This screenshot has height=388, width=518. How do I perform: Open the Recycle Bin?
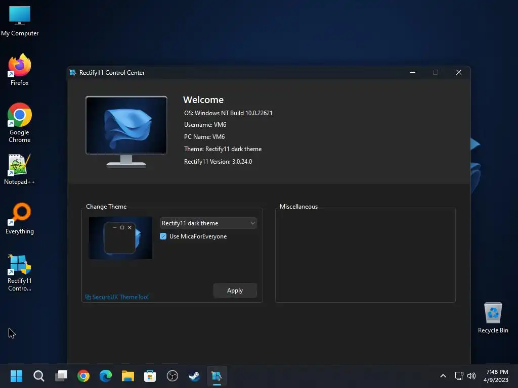pyautogui.click(x=493, y=317)
